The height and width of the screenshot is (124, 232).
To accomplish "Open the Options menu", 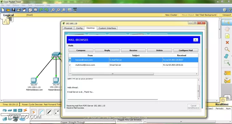I will (x=15, y=5).
